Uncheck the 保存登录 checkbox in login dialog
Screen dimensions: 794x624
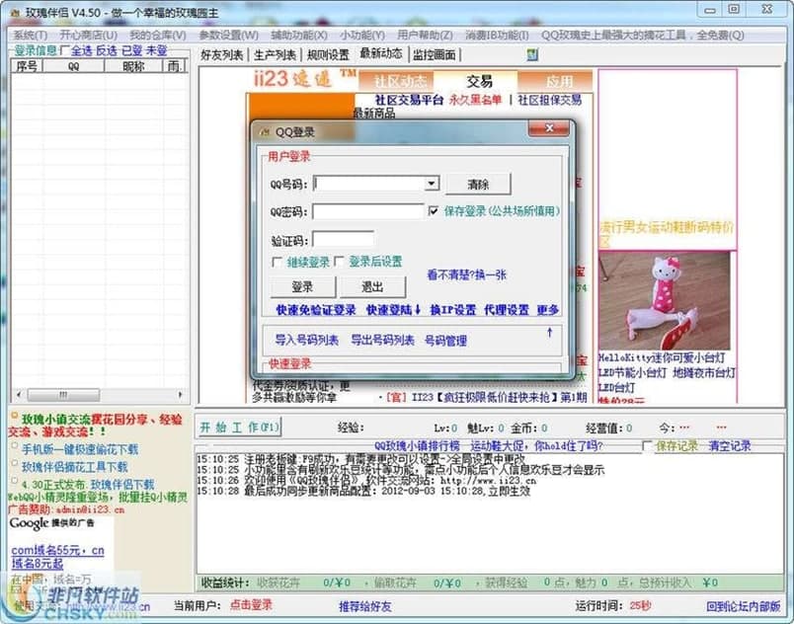point(433,210)
